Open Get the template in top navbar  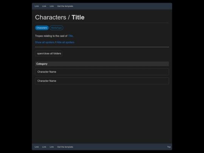[65, 6]
